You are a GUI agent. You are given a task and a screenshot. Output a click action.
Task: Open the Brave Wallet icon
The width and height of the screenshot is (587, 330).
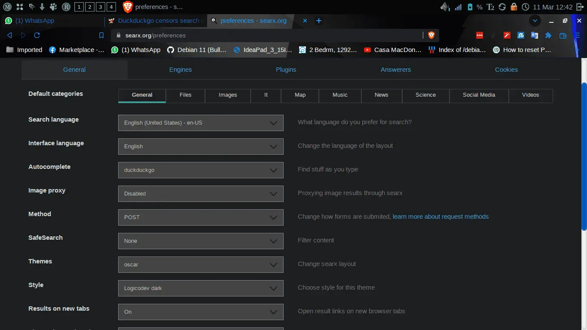point(563,35)
